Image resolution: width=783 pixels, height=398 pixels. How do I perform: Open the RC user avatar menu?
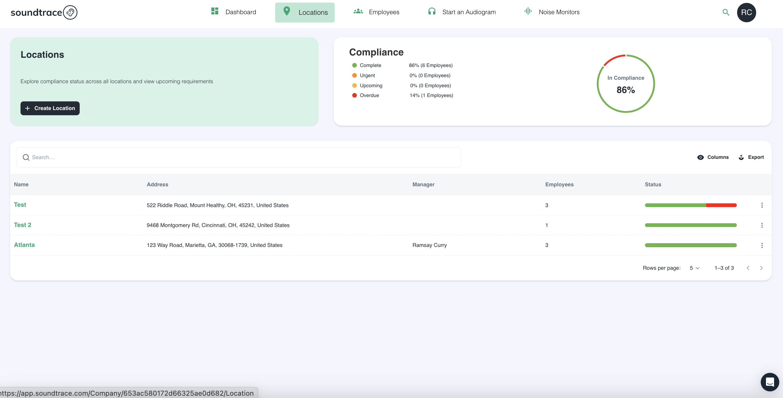tap(746, 12)
